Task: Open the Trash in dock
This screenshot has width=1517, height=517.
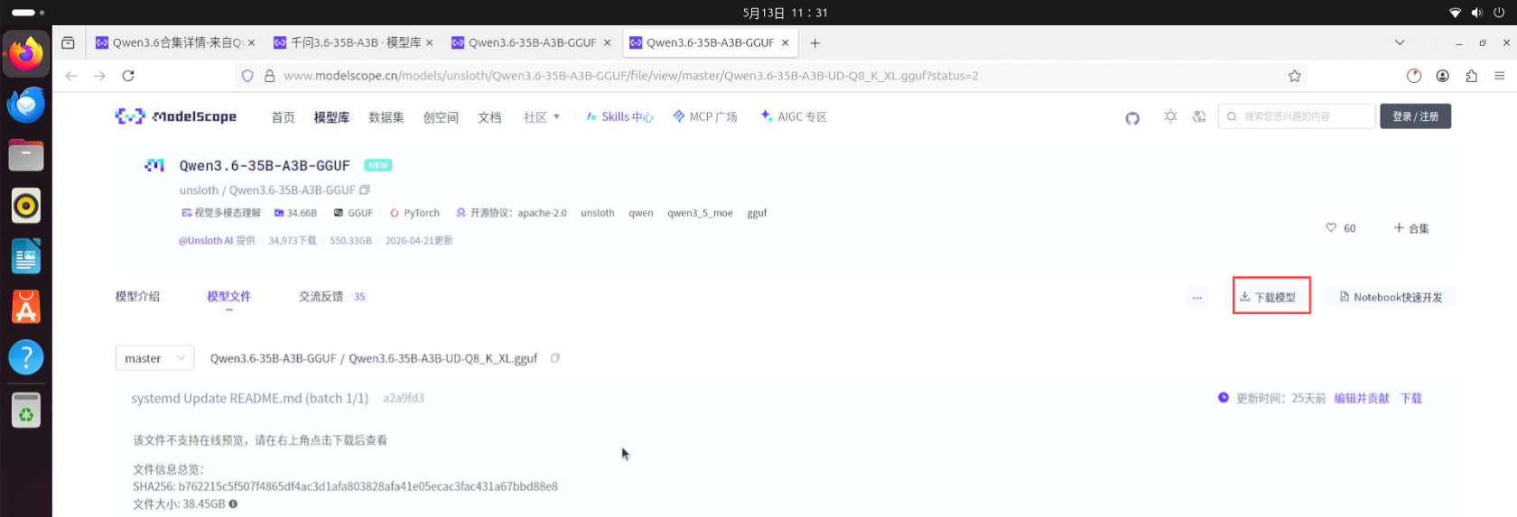Action: [26, 411]
